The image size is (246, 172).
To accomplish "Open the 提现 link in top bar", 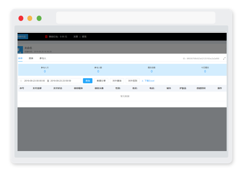I will coord(84,37).
